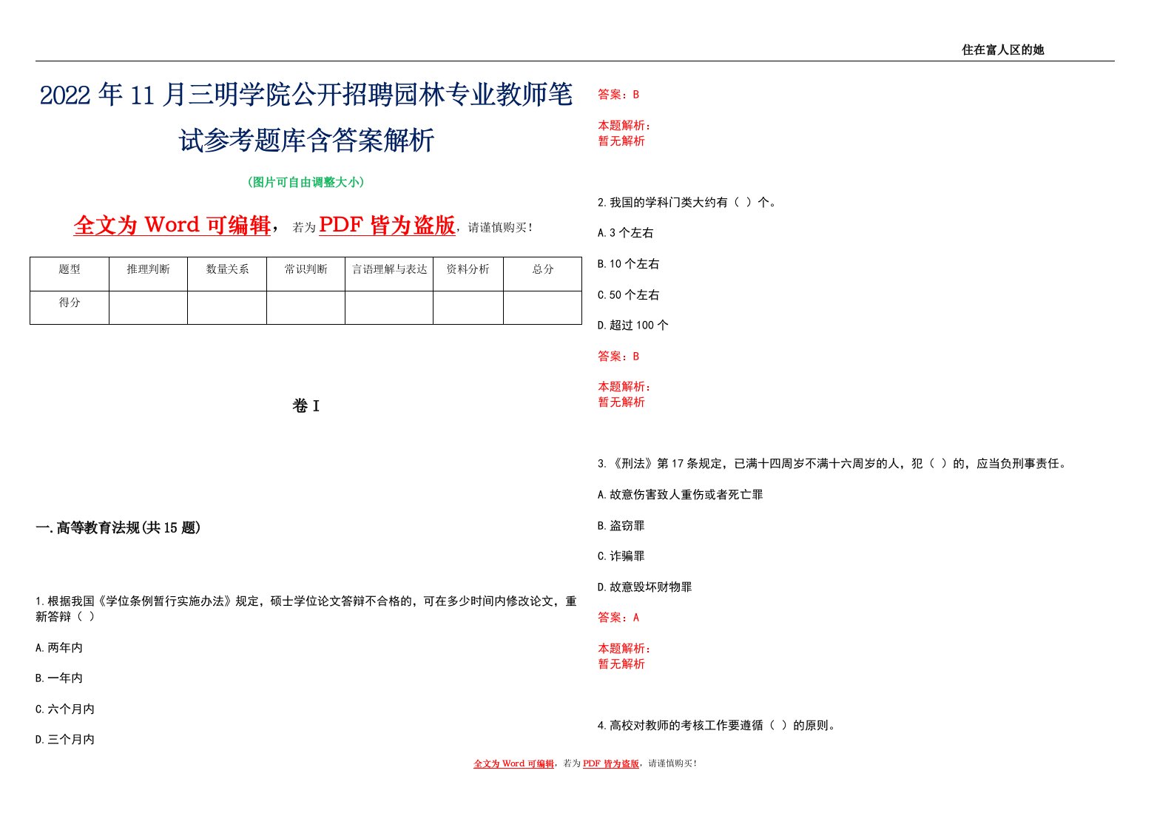
Task: Select the table cell 得分
Action: (x=70, y=307)
